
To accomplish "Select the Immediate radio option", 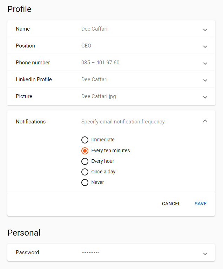I will [x=85, y=140].
